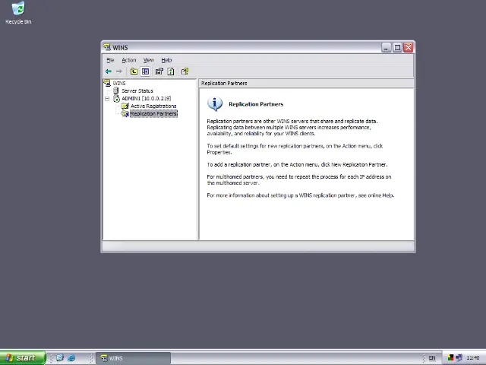Open toolbar Help icon with question mark

pos(185,71)
